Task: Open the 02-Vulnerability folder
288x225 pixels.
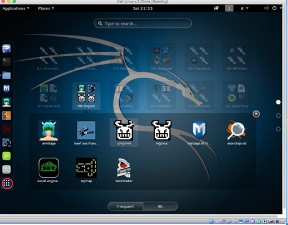Action: tap(86, 58)
